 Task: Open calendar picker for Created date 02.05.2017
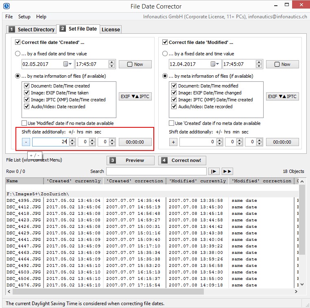point(68,64)
